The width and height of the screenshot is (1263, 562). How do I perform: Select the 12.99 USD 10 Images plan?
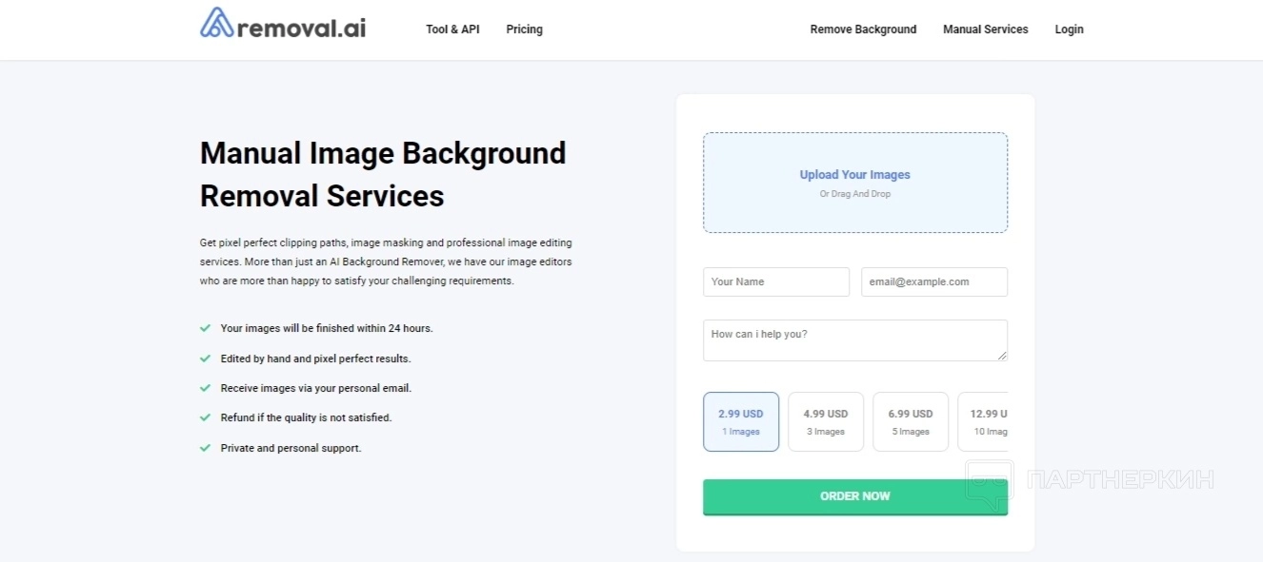coord(984,421)
